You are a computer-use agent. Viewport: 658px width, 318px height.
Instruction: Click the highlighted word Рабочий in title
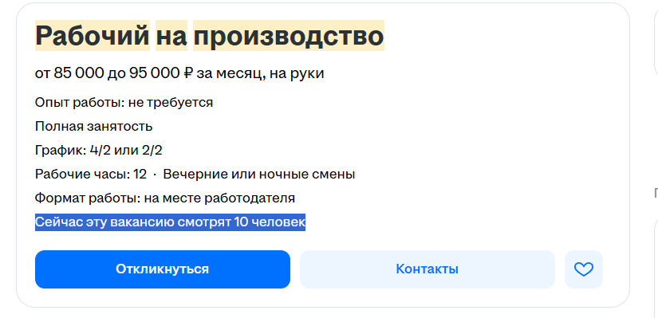coord(93,36)
